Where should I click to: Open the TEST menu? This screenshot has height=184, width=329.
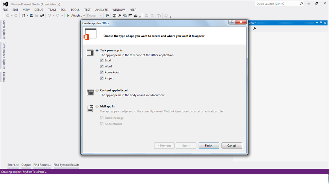87,10
